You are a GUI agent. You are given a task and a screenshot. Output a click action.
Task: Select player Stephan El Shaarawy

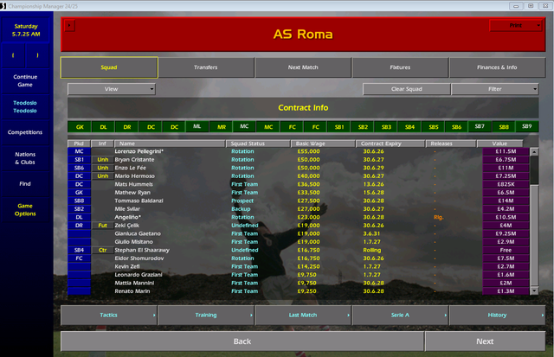point(142,250)
